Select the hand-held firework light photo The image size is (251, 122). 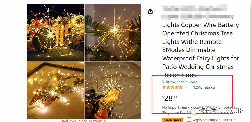[x=113, y=90]
